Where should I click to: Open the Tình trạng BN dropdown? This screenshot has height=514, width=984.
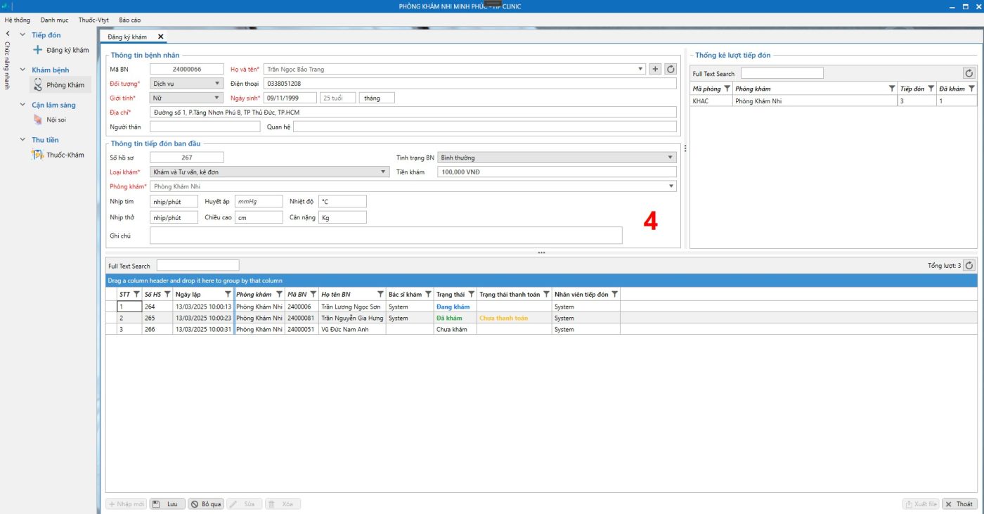[671, 158]
